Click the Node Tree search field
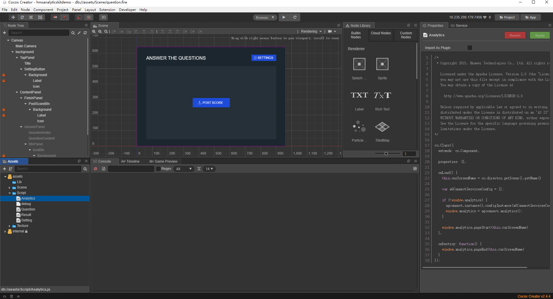Image resolution: width=553 pixels, height=299 pixels. pos(39,33)
